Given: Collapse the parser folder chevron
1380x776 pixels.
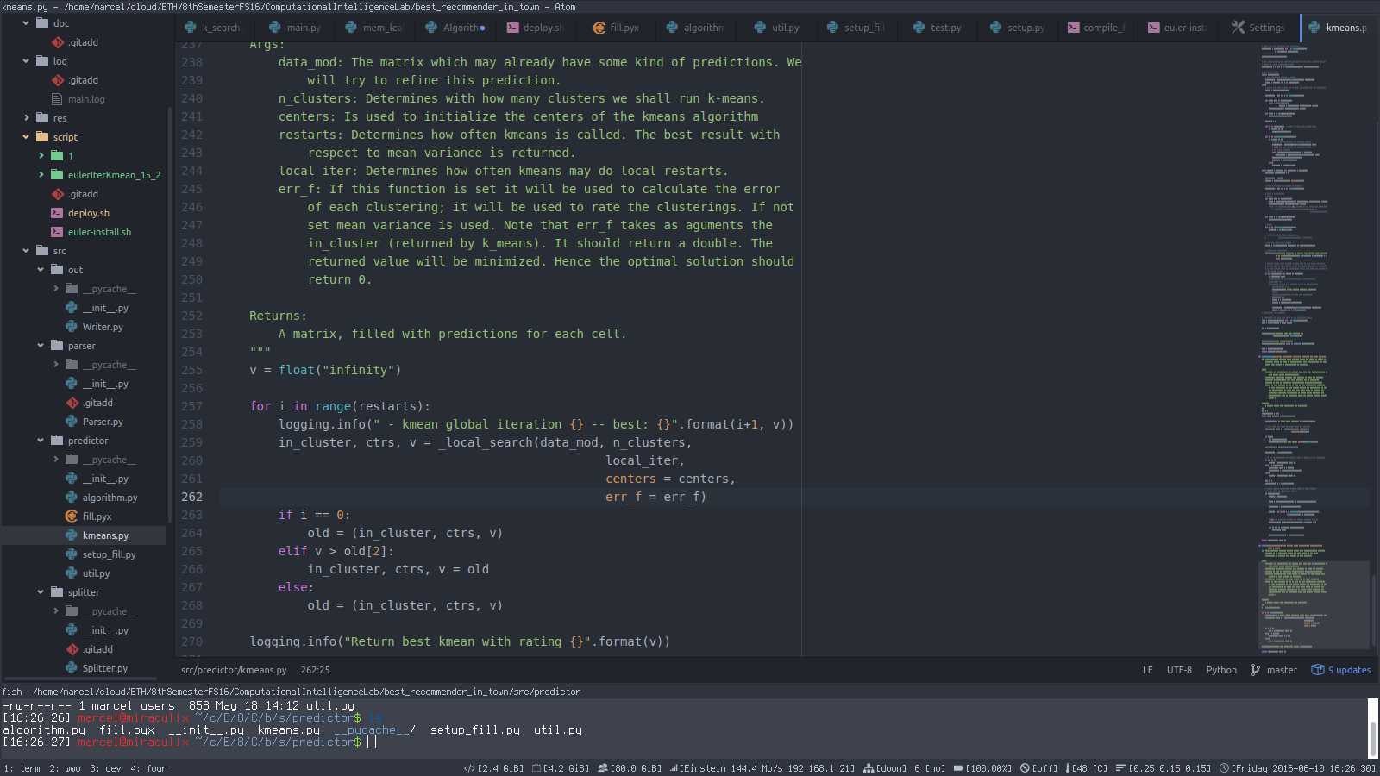Looking at the screenshot, I should (x=41, y=346).
